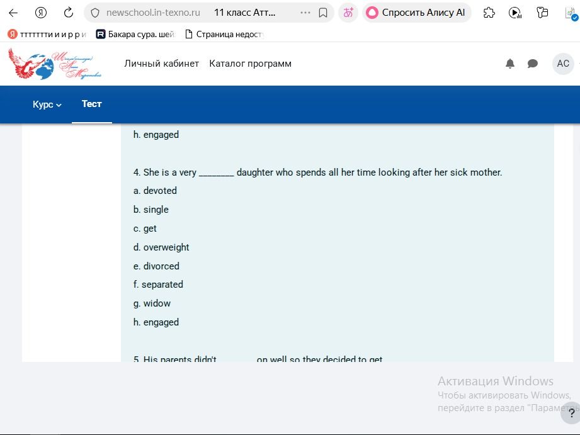Open Каталог программ
This screenshot has width=580, height=435.
250,64
